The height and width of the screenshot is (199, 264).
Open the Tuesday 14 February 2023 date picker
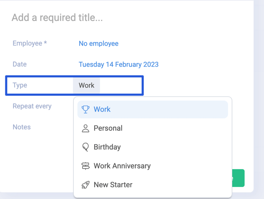tap(119, 65)
